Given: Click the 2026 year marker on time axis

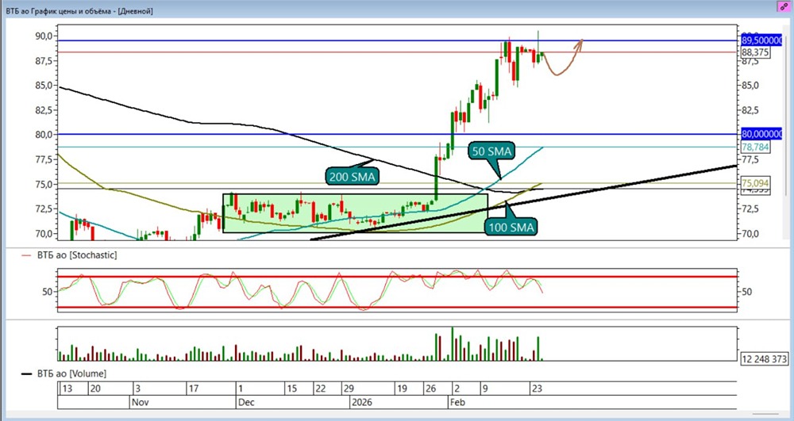Looking at the screenshot, I should pyautogui.click(x=361, y=402).
